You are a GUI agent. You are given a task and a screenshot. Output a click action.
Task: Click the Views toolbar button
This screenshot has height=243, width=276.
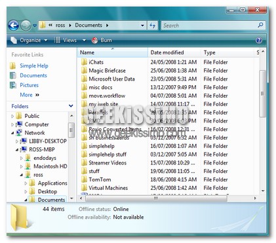tap(66, 40)
